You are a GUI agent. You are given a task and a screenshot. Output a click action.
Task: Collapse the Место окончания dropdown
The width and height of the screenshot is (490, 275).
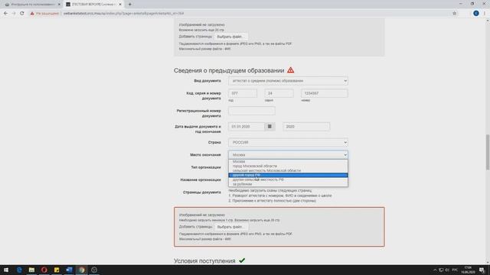coord(288,155)
